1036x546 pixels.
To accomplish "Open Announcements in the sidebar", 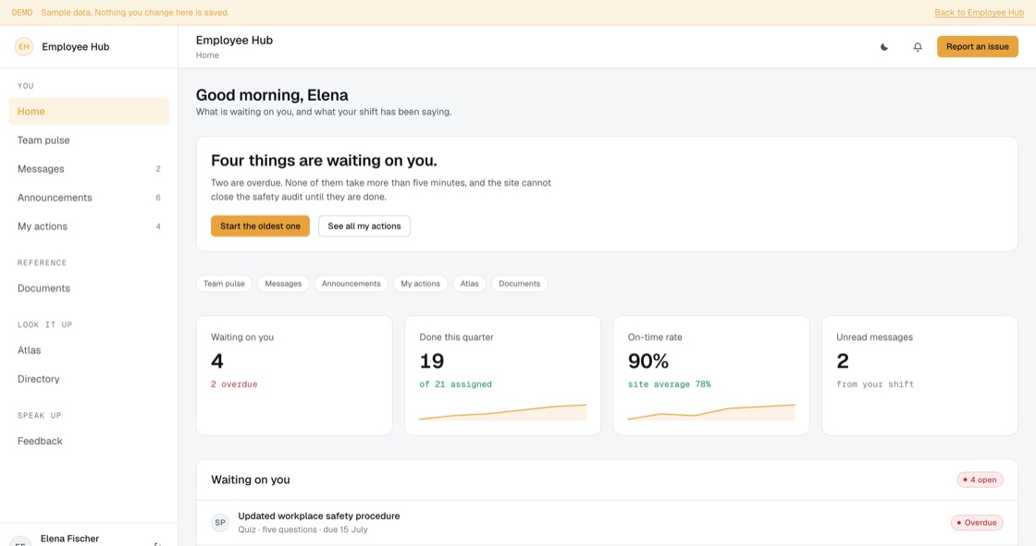I will tap(89, 198).
